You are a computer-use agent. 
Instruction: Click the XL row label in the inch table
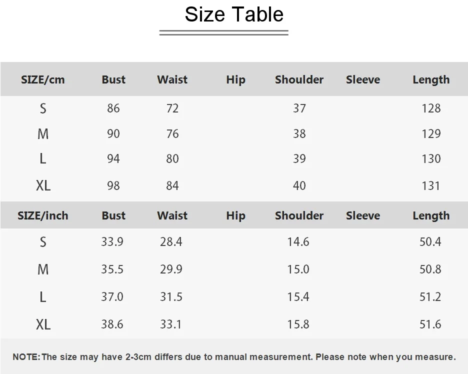[43, 324]
